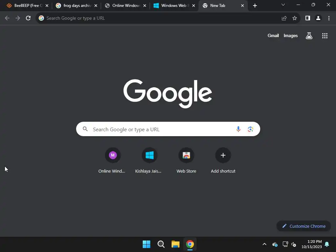
Task: Open the OneDrive cloud tray icon
Action: [x=275, y=244]
